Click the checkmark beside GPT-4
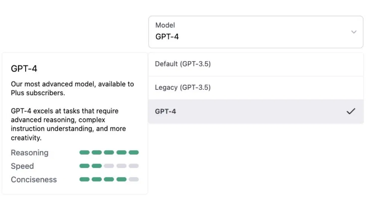The image size is (375, 198). [x=350, y=111]
